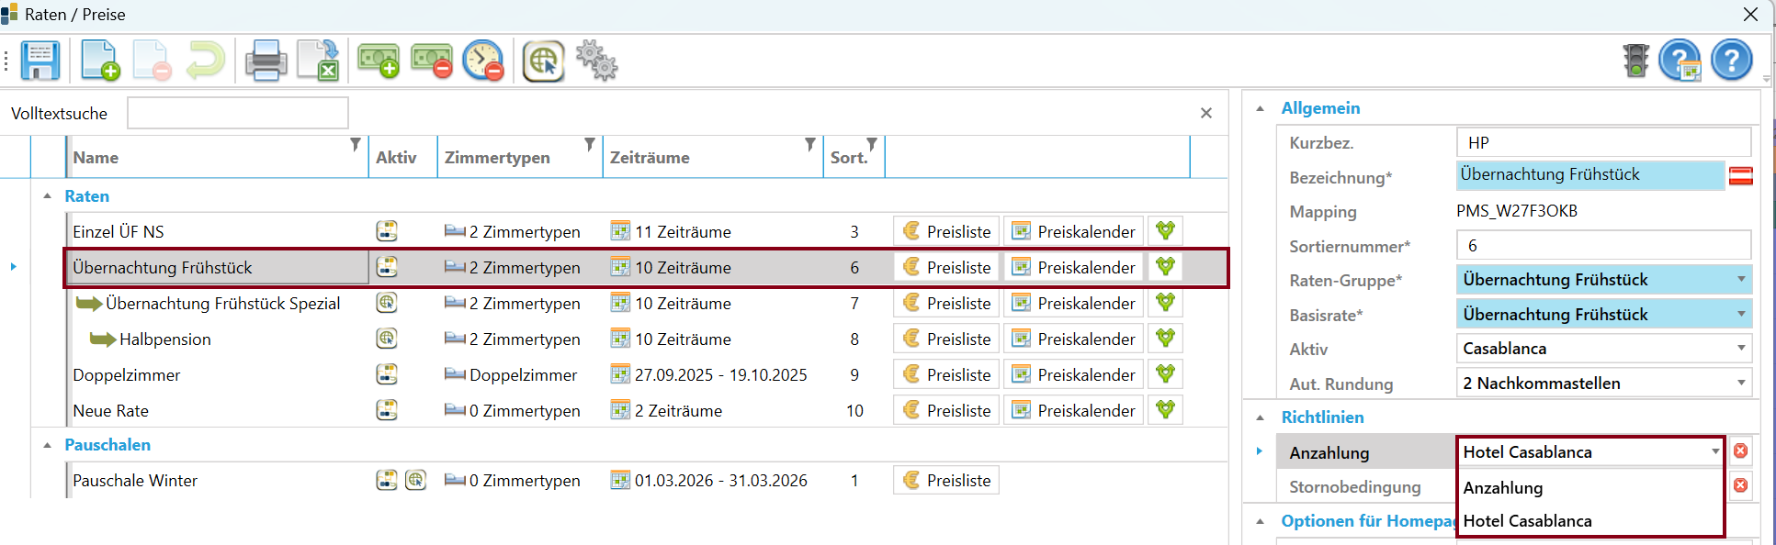Open filter on the Name column
This screenshot has width=1776, height=545.
click(356, 145)
